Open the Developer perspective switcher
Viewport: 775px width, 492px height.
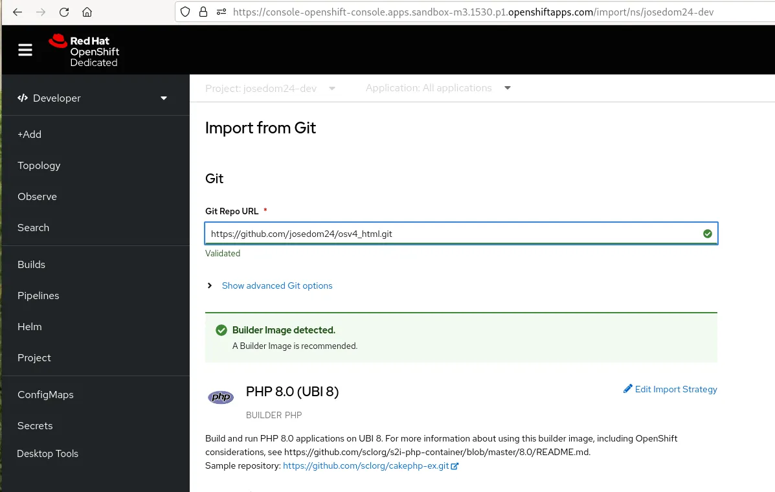pyautogui.click(x=93, y=98)
